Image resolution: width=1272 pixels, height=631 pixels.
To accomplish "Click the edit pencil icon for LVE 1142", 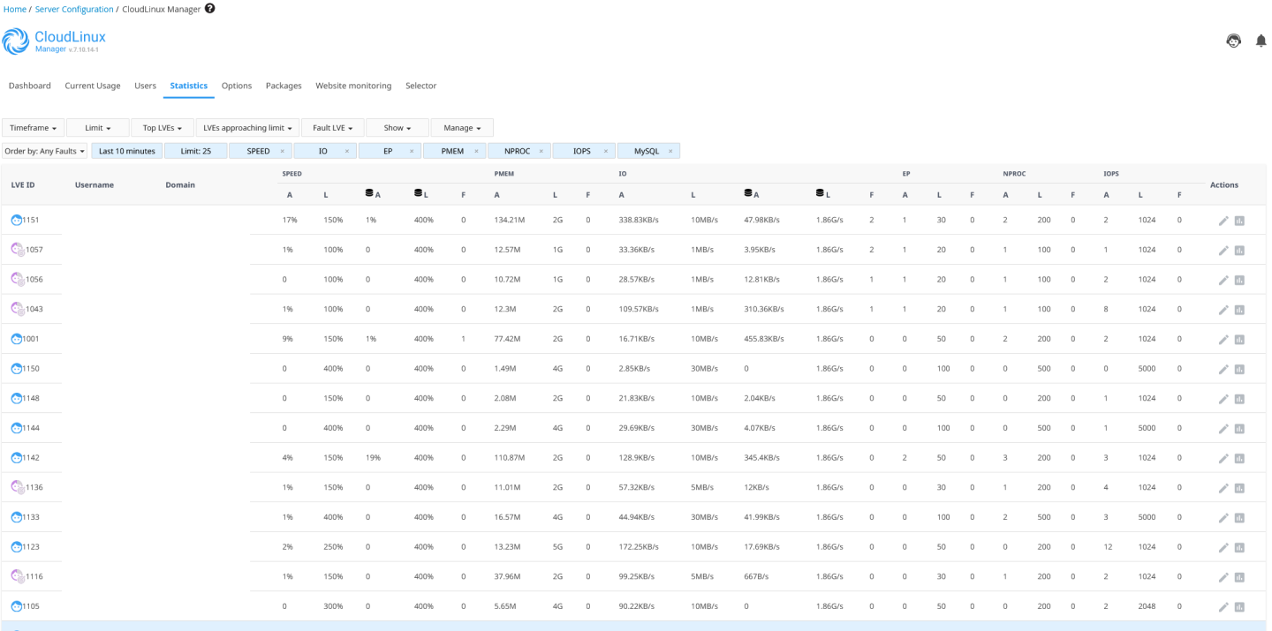I will click(x=1223, y=459).
